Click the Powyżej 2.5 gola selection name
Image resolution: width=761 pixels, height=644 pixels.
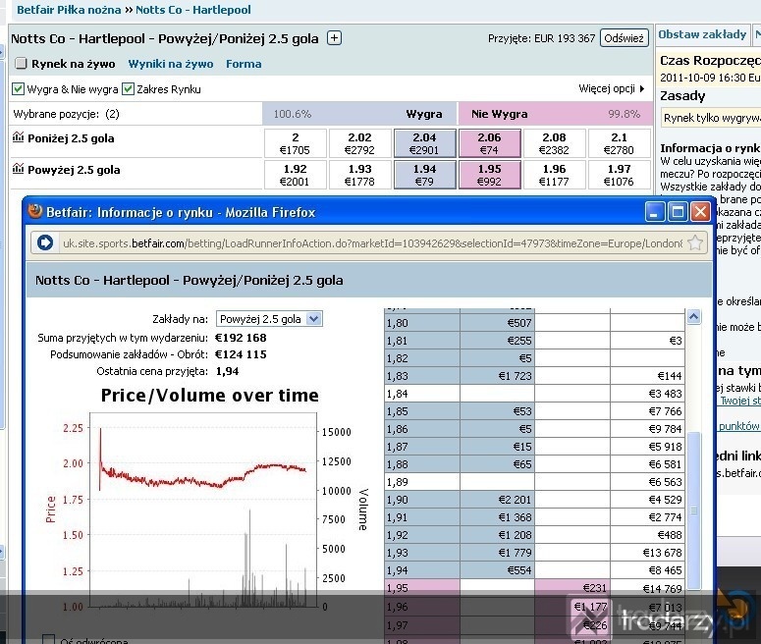point(74,170)
